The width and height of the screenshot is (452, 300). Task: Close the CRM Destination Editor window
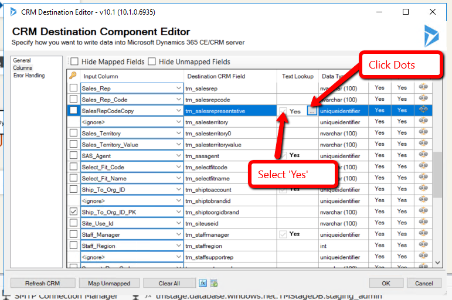tap(433, 12)
